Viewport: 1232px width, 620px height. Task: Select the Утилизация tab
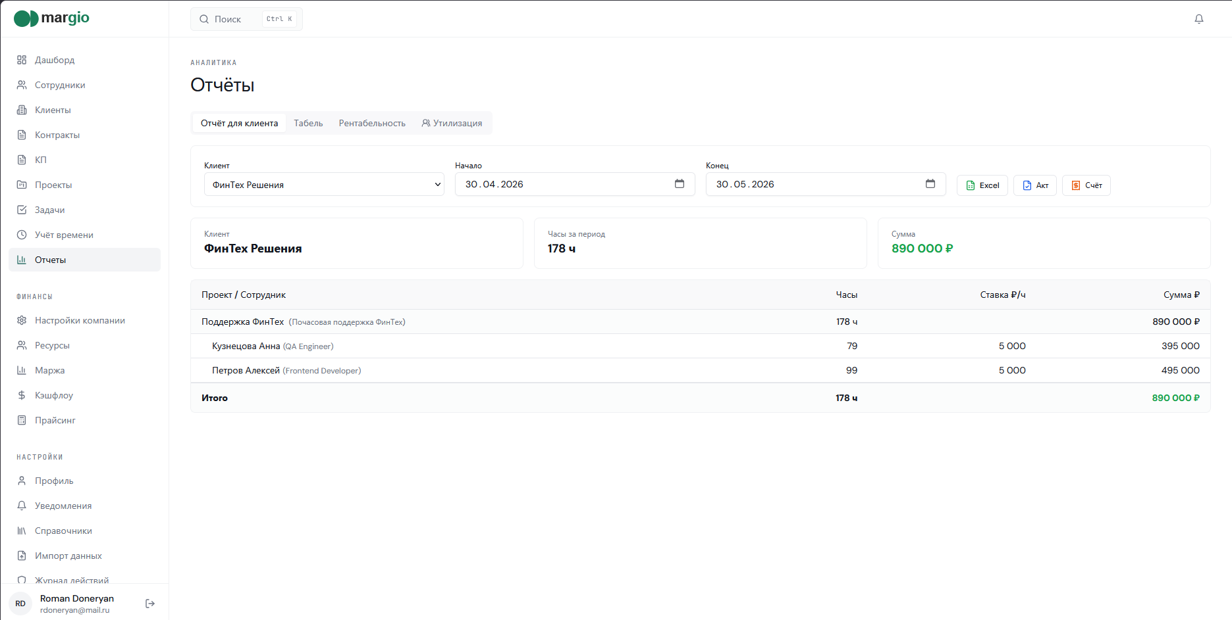tap(452, 123)
